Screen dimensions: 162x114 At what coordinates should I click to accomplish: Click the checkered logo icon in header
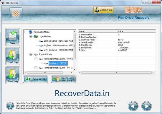[x=16, y=13]
